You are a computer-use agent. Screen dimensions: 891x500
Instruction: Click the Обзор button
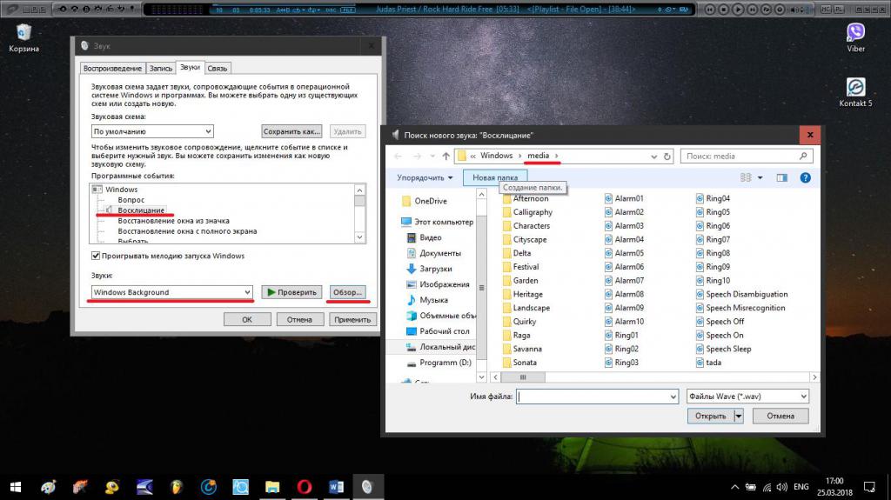(x=347, y=292)
